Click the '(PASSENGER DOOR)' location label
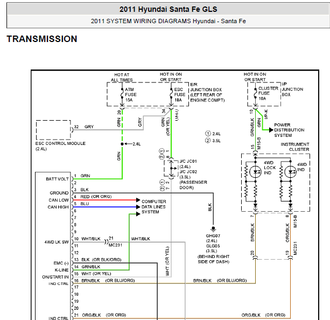Screen dimensions: 330x320 click(193, 185)
